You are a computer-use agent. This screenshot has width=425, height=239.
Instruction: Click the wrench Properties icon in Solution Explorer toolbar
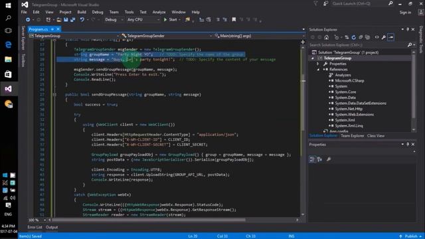[x=384, y=37]
